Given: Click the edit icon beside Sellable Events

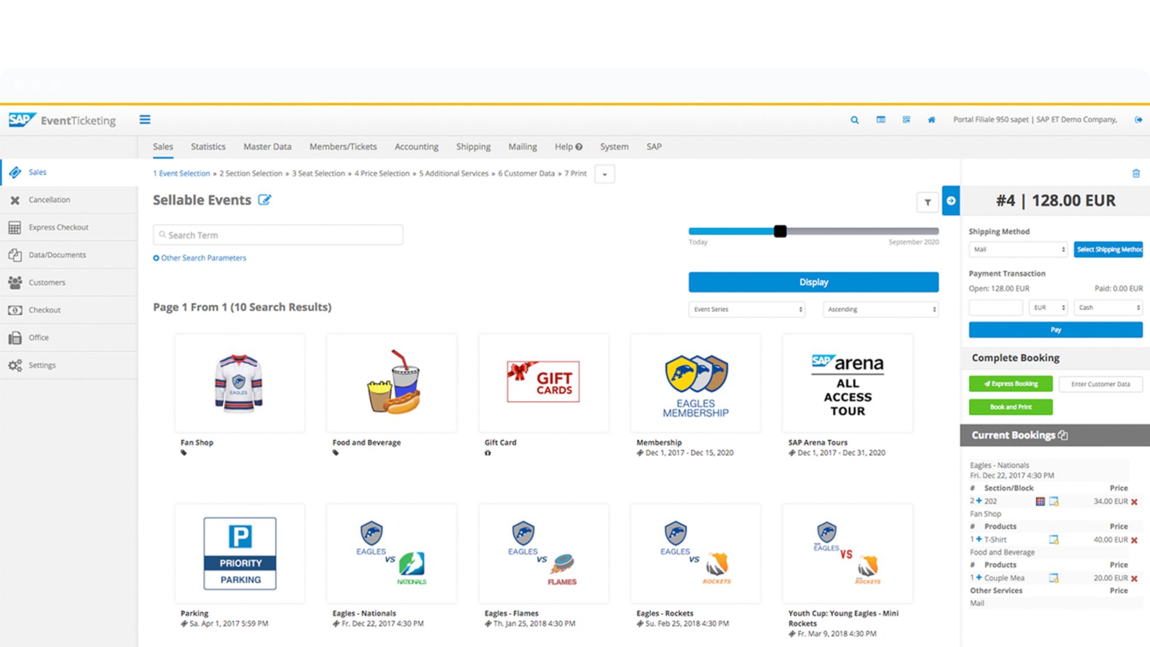Looking at the screenshot, I should point(265,200).
